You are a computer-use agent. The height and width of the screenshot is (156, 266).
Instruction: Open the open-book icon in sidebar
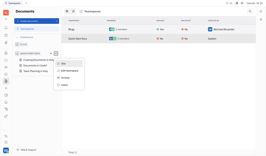(x=6, y=95)
